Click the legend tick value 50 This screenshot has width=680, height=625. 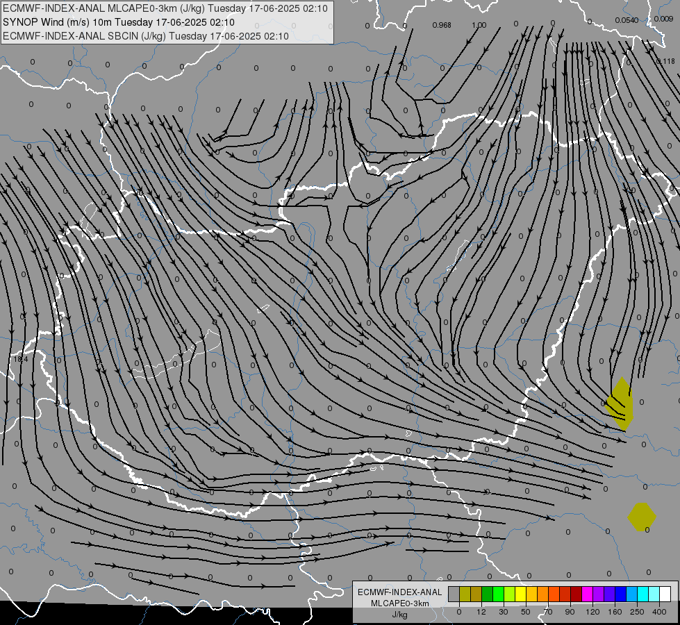[x=526, y=612]
